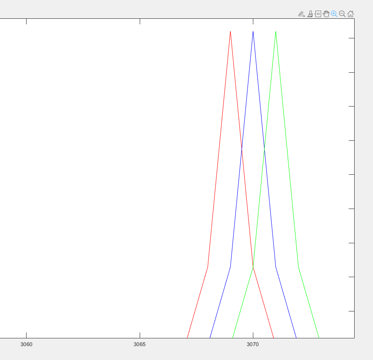Image resolution: width=373 pixels, height=360 pixels.
Task: Restore view with the home icon
Action: point(351,14)
